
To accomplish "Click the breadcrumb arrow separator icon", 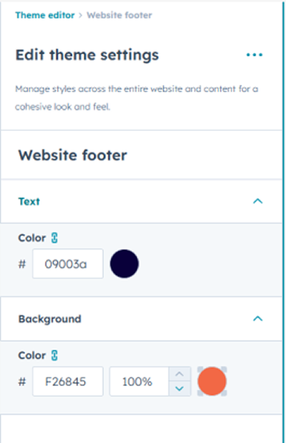I will coord(80,16).
